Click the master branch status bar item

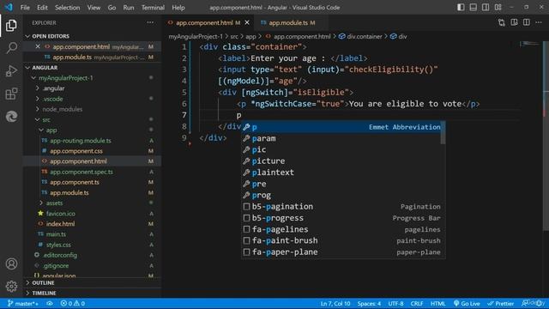23,303
